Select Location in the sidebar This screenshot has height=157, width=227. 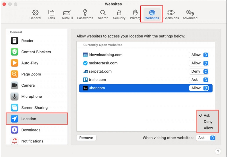point(37,119)
